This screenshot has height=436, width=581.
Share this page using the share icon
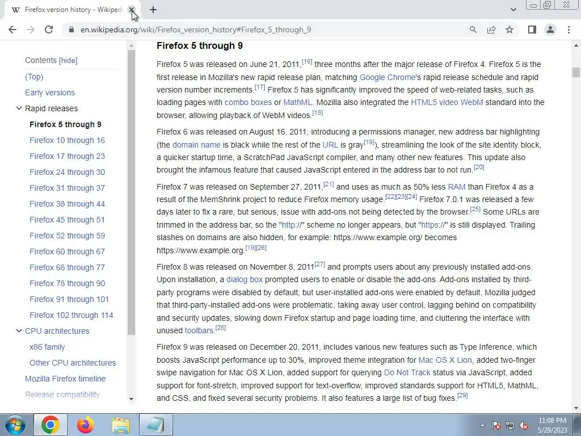point(491,30)
